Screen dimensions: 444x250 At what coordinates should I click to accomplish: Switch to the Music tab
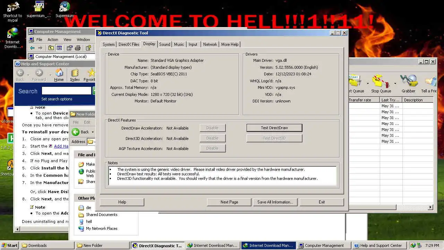point(179,44)
